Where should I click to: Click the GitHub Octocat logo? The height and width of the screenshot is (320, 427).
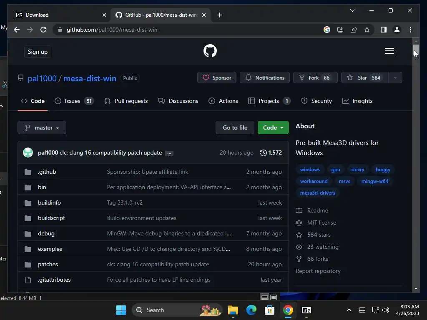(210, 51)
